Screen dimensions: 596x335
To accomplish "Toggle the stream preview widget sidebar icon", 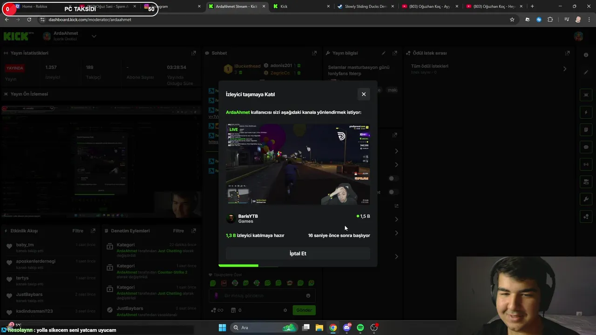I will pyautogui.click(x=586, y=95).
